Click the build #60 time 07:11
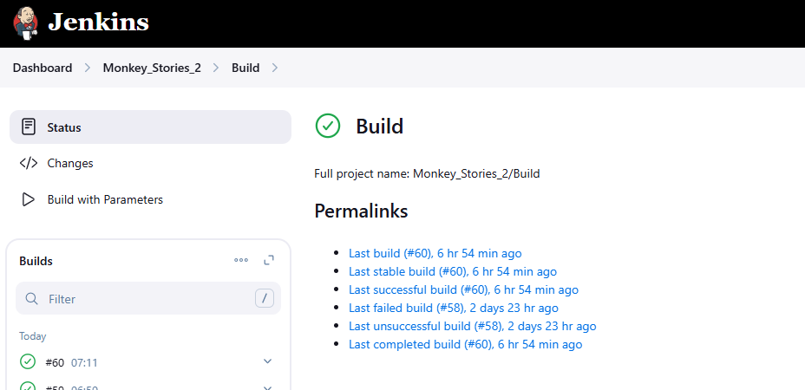The image size is (805, 390). pyautogui.click(x=84, y=363)
